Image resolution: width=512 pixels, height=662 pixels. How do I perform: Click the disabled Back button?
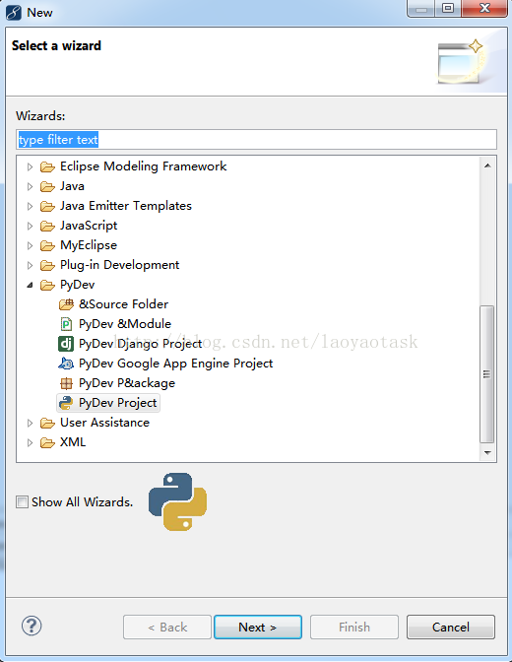pos(167,628)
